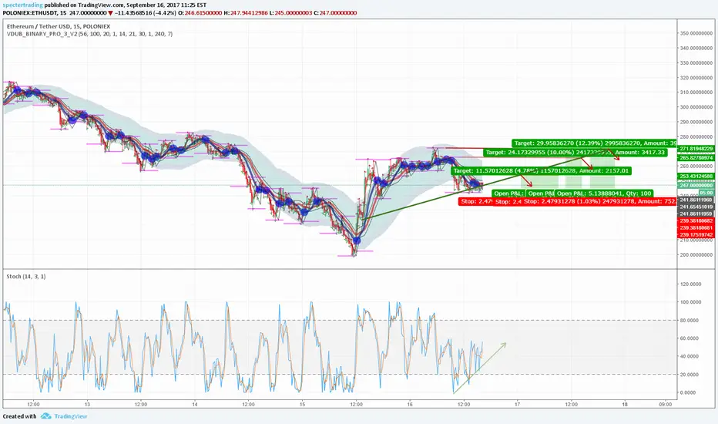Click the Target 11.57012628 label
718x424 pixels.
pyautogui.click(x=542, y=170)
